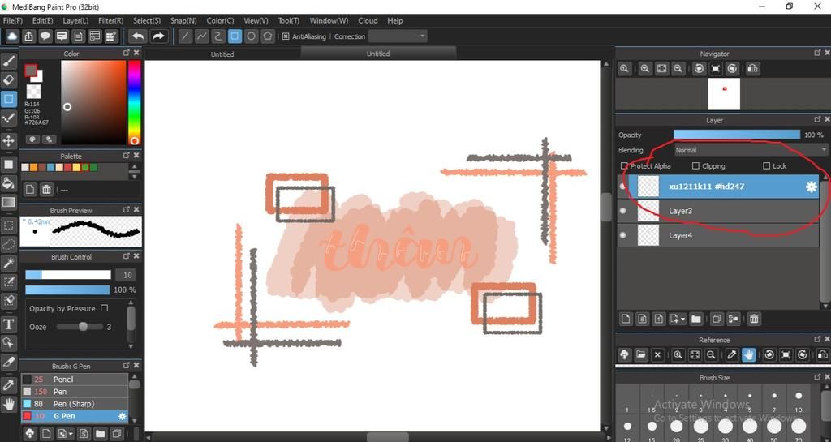
Task: Select the Eyedropper tool
Action: point(8,386)
